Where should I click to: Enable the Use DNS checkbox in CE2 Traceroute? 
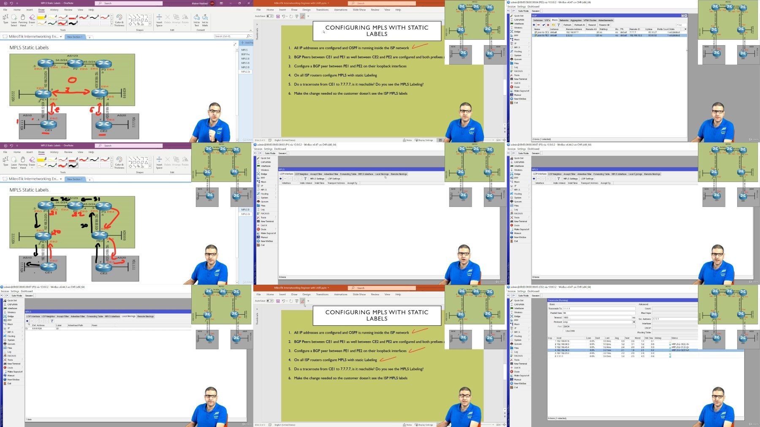[x=563, y=331]
